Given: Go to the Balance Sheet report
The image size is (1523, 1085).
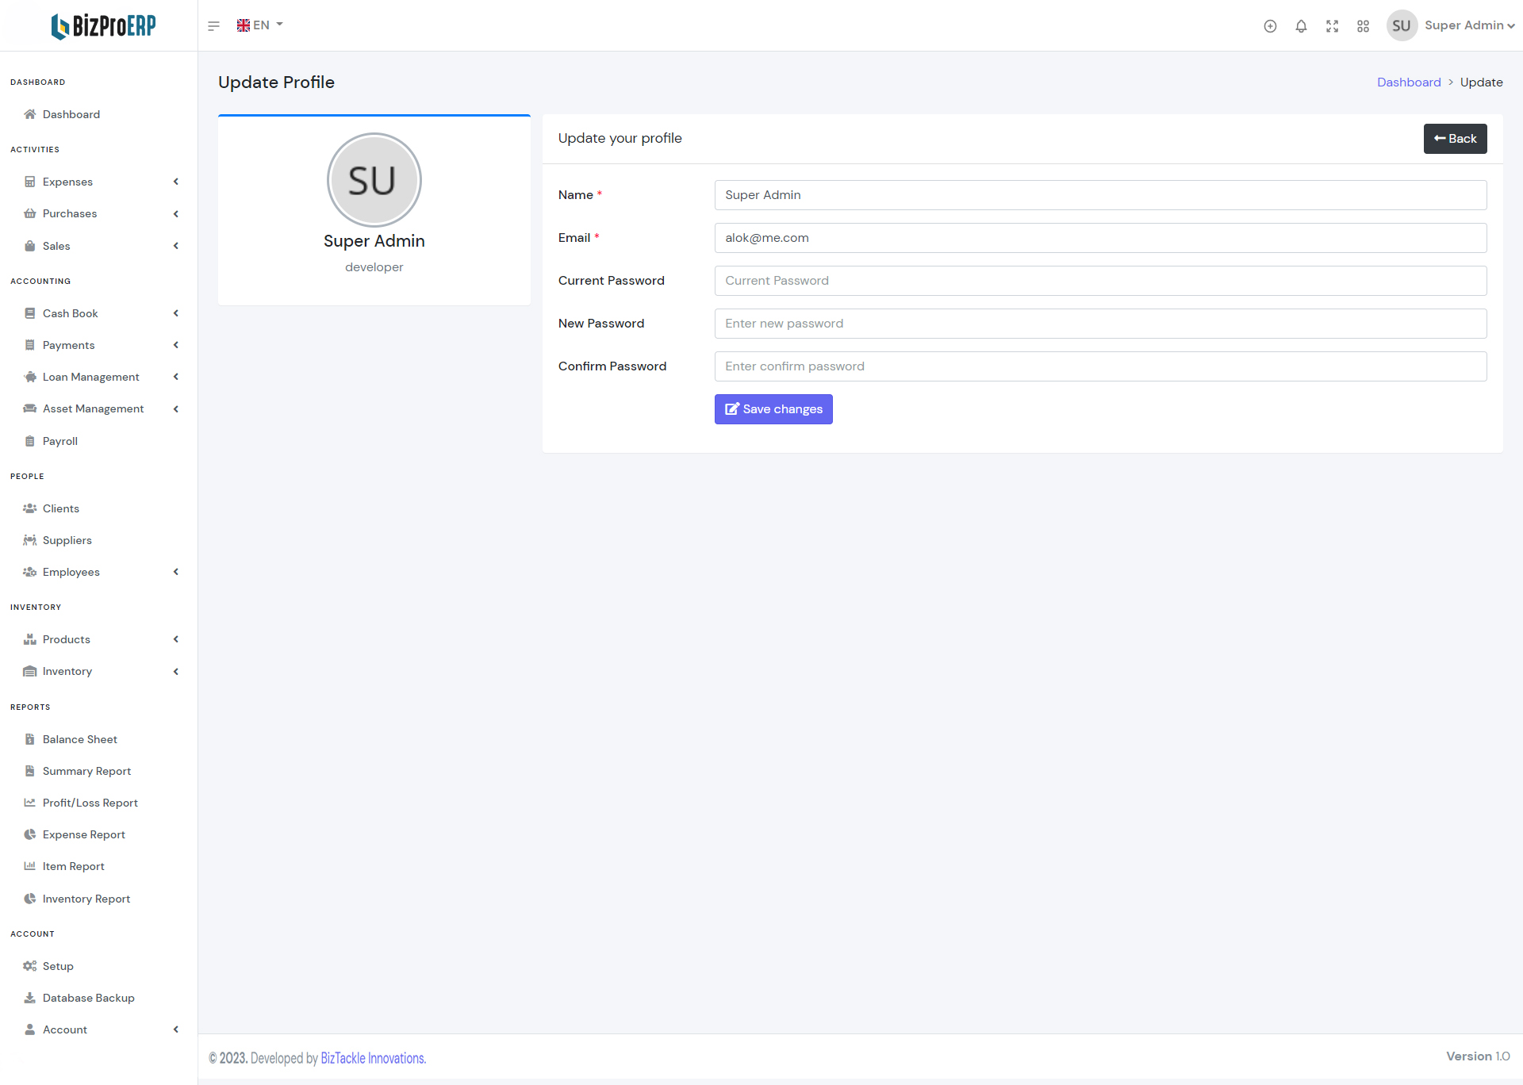Looking at the screenshot, I should coord(79,739).
